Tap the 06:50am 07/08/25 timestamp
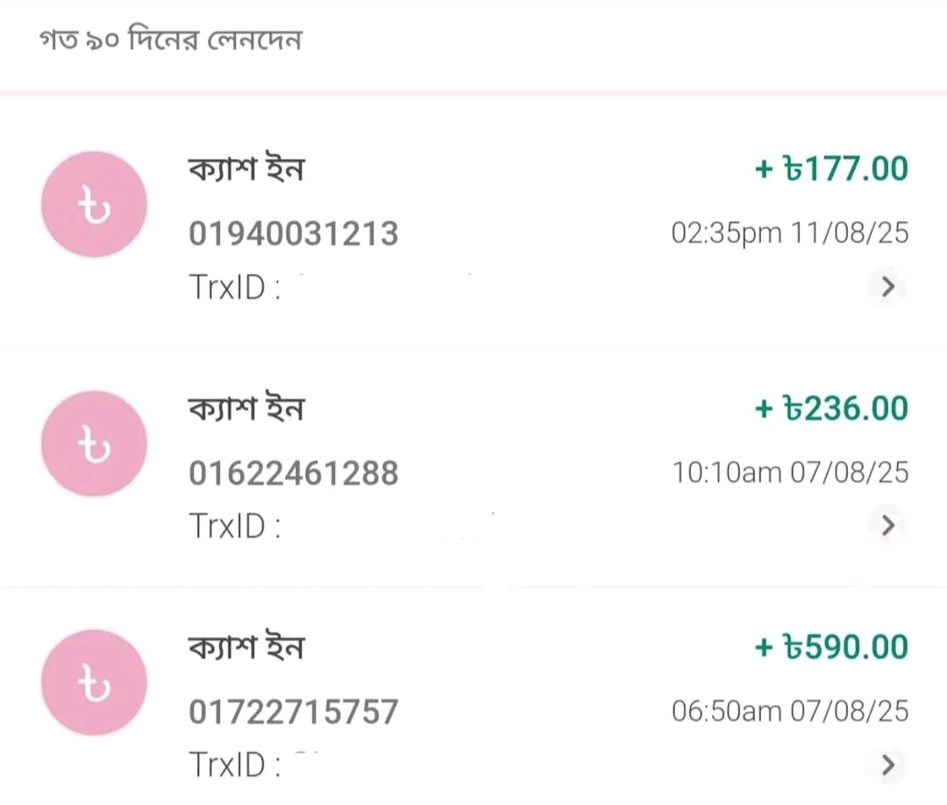The height and width of the screenshot is (805, 947). 790,711
